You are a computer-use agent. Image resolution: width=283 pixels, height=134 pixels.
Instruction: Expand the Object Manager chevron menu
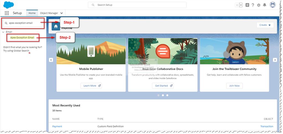[62, 13]
